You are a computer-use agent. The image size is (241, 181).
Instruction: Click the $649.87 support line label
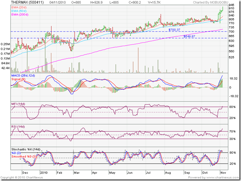[189, 36]
